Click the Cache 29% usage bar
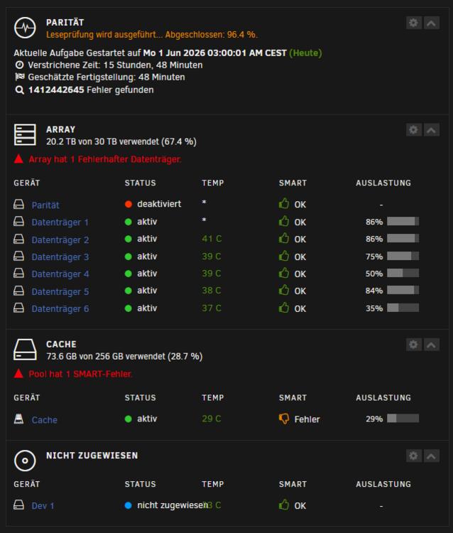Image resolution: width=453 pixels, height=533 pixels. pos(403,418)
